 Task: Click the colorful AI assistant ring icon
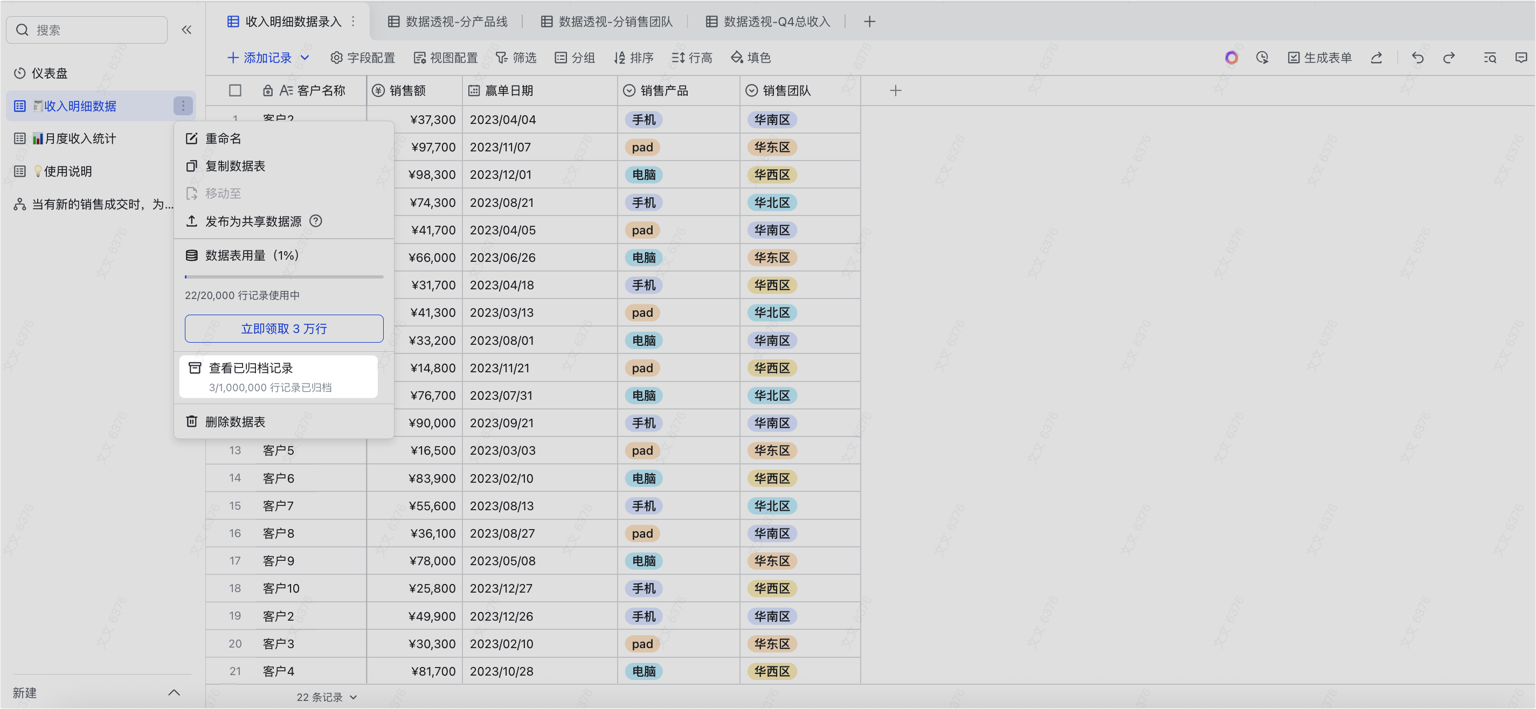pyautogui.click(x=1231, y=58)
